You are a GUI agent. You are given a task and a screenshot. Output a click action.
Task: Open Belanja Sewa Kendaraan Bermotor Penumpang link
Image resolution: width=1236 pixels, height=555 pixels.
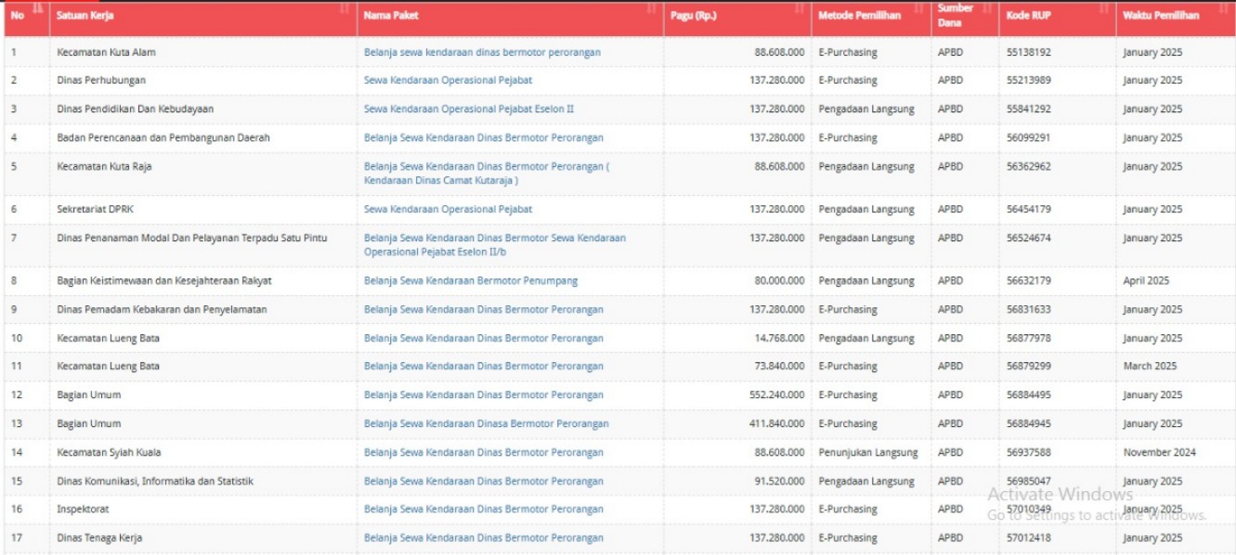pyautogui.click(x=471, y=280)
